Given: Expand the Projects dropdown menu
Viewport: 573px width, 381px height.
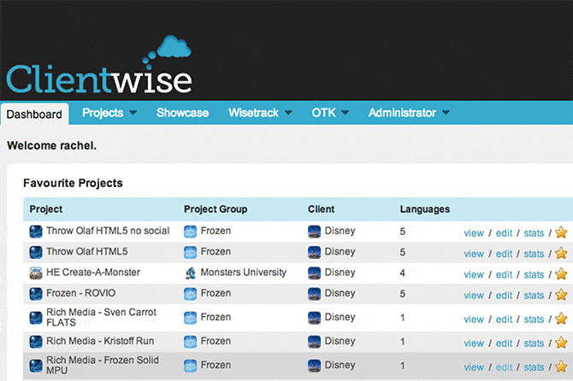Looking at the screenshot, I should coord(109,113).
